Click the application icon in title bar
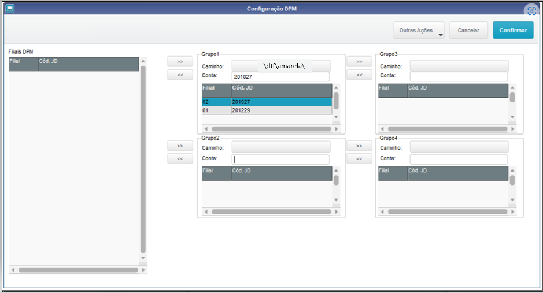543x293 pixels. pos(10,9)
